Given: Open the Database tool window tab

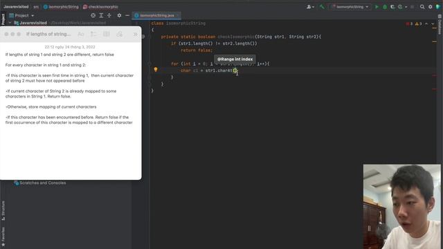Looking at the screenshot, I should [440, 24].
